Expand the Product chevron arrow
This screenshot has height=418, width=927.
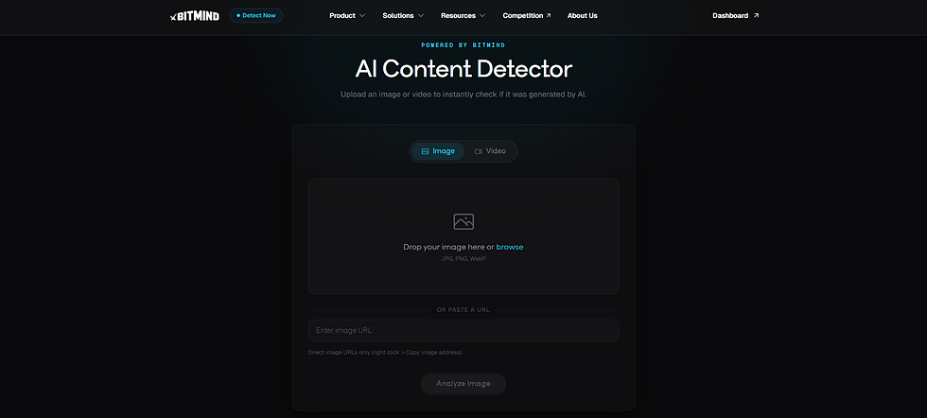(362, 16)
